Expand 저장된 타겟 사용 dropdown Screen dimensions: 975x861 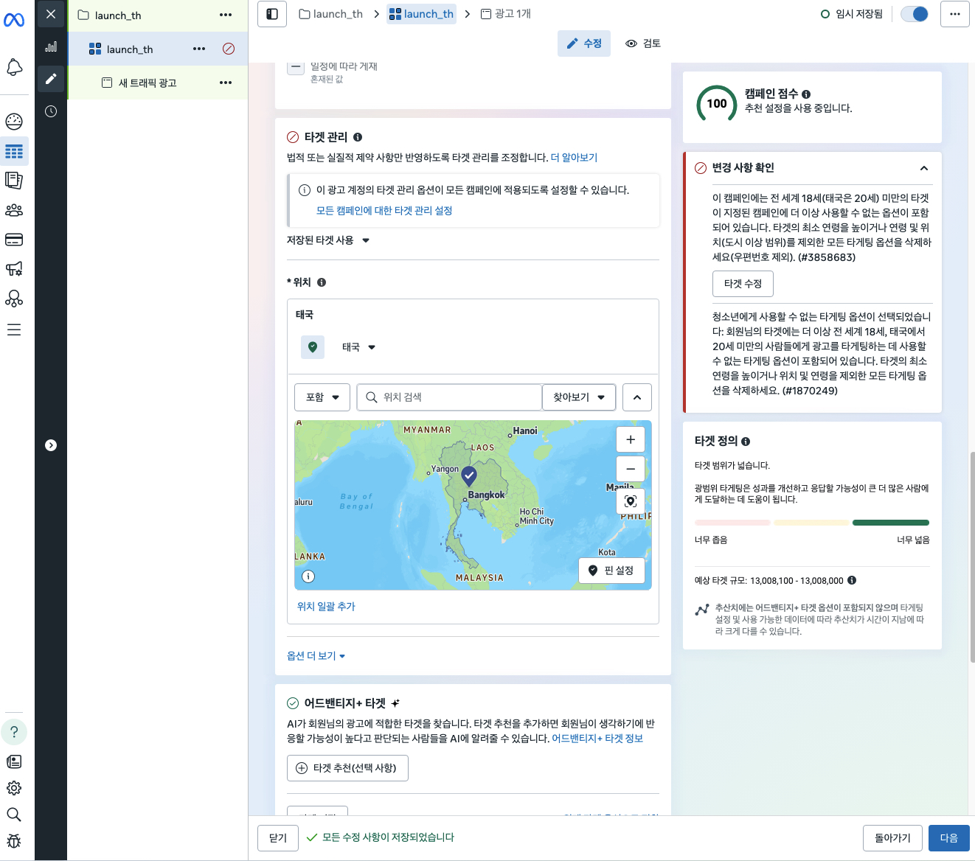click(x=328, y=240)
